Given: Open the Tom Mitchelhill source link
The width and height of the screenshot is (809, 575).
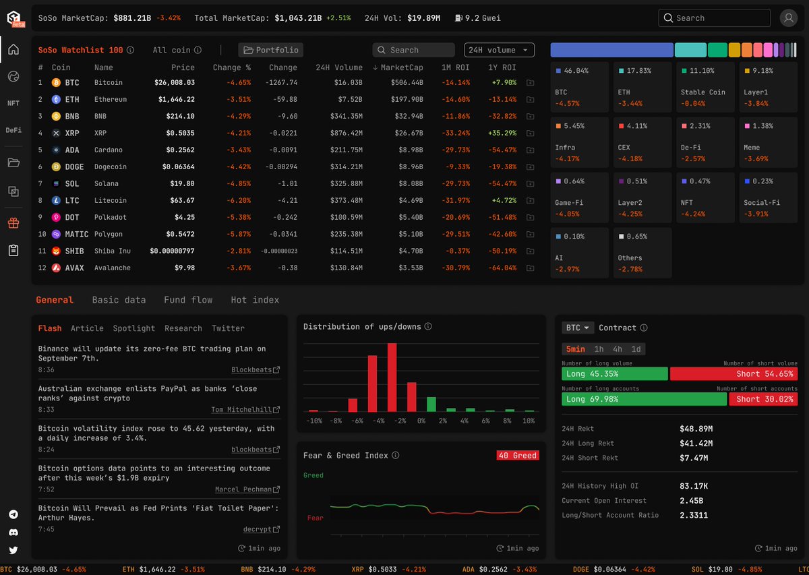Looking at the screenshot, I should pyautogui.click(x=241, y=409).
